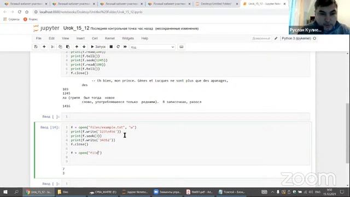Open the File menu

(39, 38)
